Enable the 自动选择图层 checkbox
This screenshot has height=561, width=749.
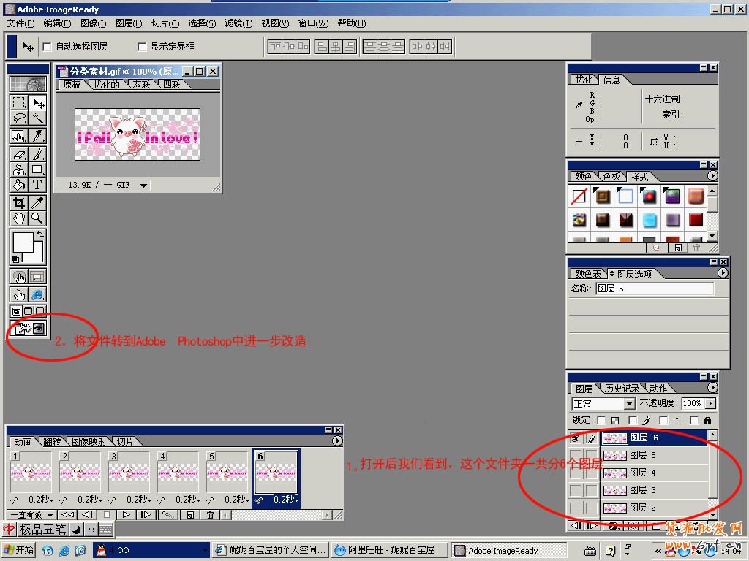pyautogui.click(x=48, y=47)
